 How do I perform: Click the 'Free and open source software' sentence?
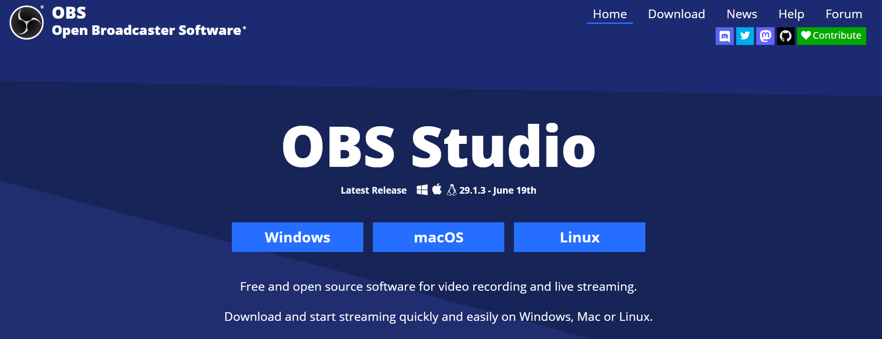tap(438, 286)
